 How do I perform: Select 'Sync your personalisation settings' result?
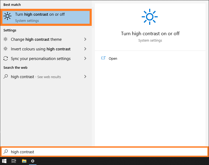coord(45,59)
